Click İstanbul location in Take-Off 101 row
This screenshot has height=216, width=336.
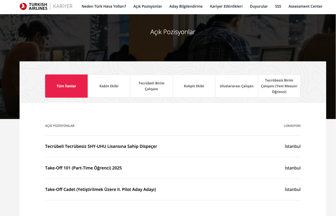click(292, 168)
